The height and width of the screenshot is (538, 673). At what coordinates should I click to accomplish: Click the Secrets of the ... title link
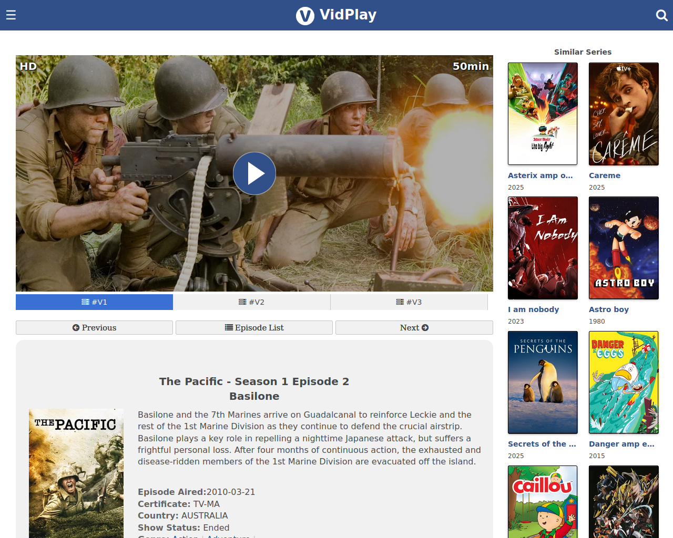tap(542, 444)
